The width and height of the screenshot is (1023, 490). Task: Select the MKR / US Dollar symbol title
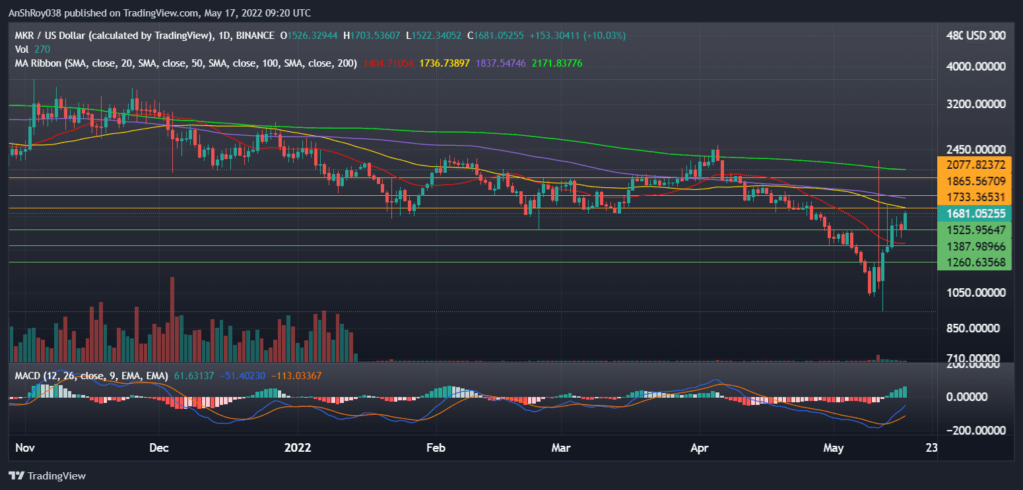click(x=49, y=36)
